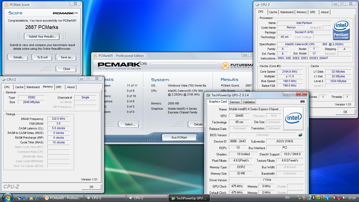Click the BIOS save chip icon in GPU-Z
The image size is (359, 202).
click(300, 135)
